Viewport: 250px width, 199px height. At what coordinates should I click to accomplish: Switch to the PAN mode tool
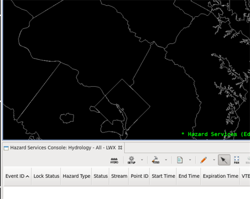click(x=237, y=160)
